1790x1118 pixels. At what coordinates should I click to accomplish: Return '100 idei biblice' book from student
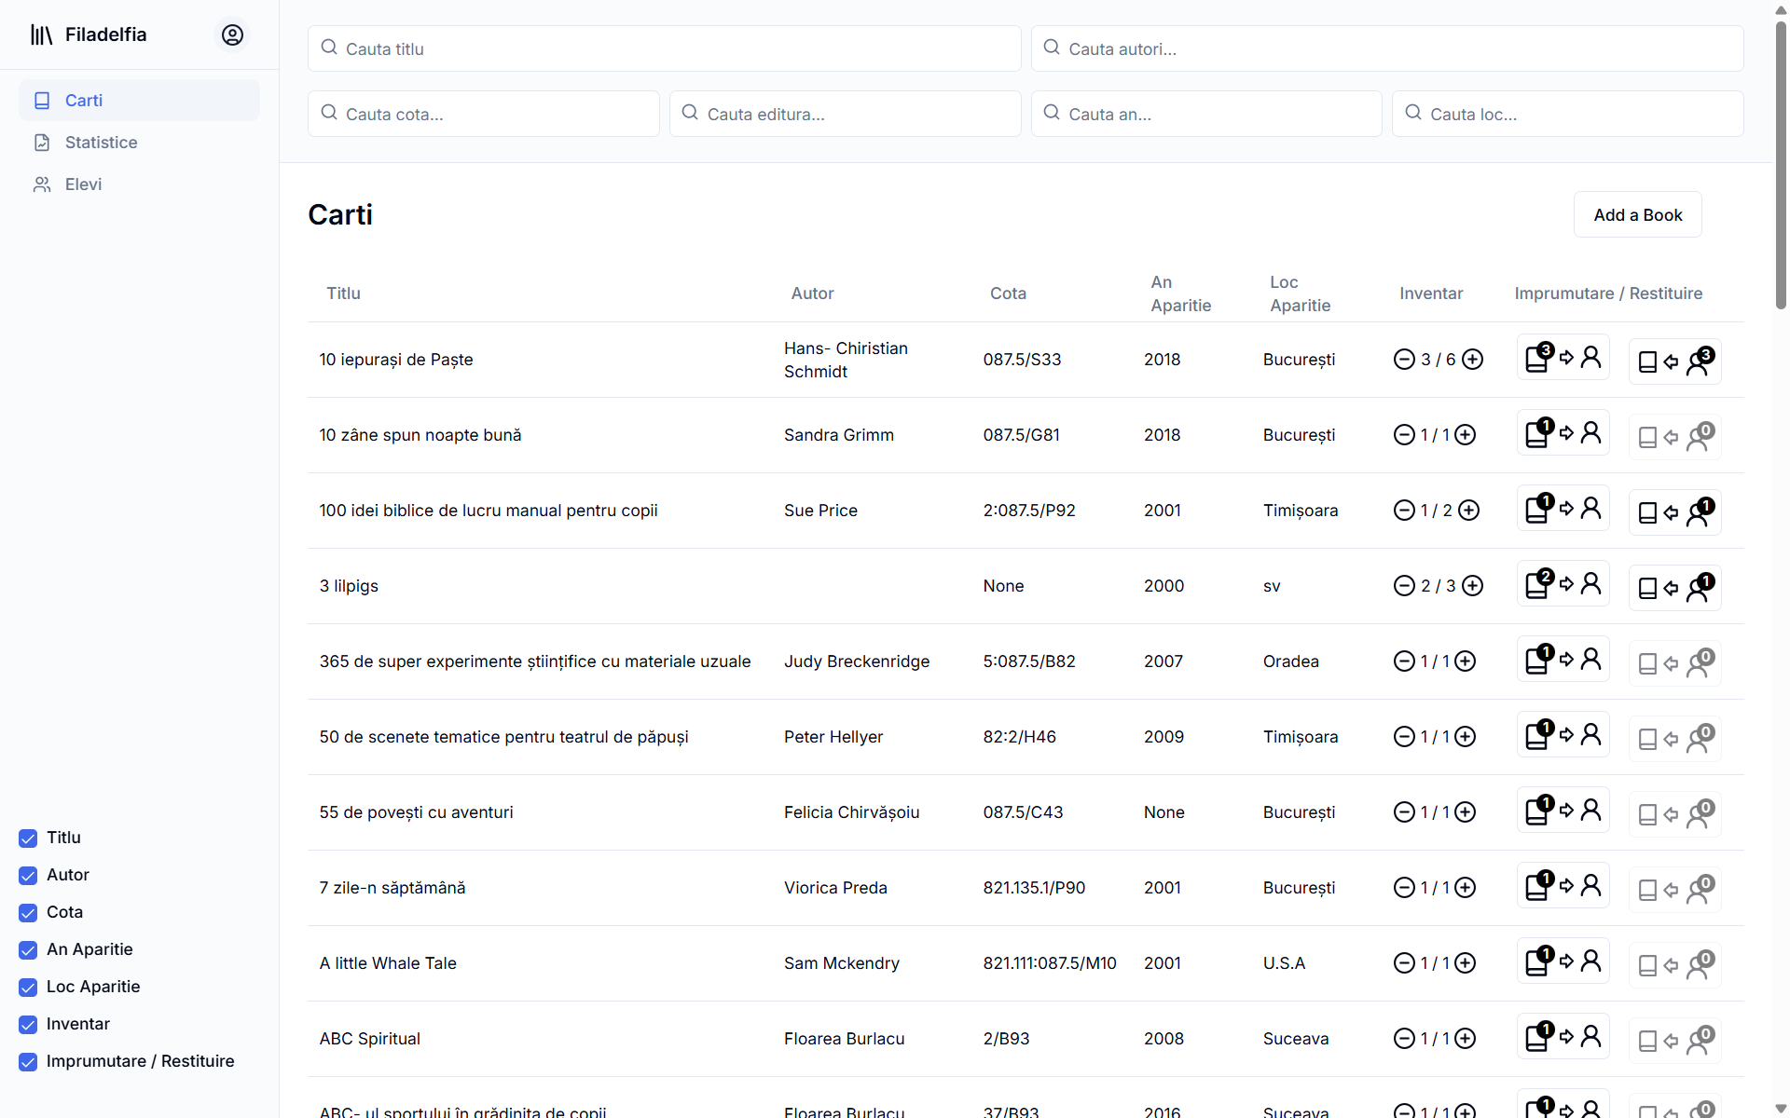pyautogui.click(x=1674, y=512)
